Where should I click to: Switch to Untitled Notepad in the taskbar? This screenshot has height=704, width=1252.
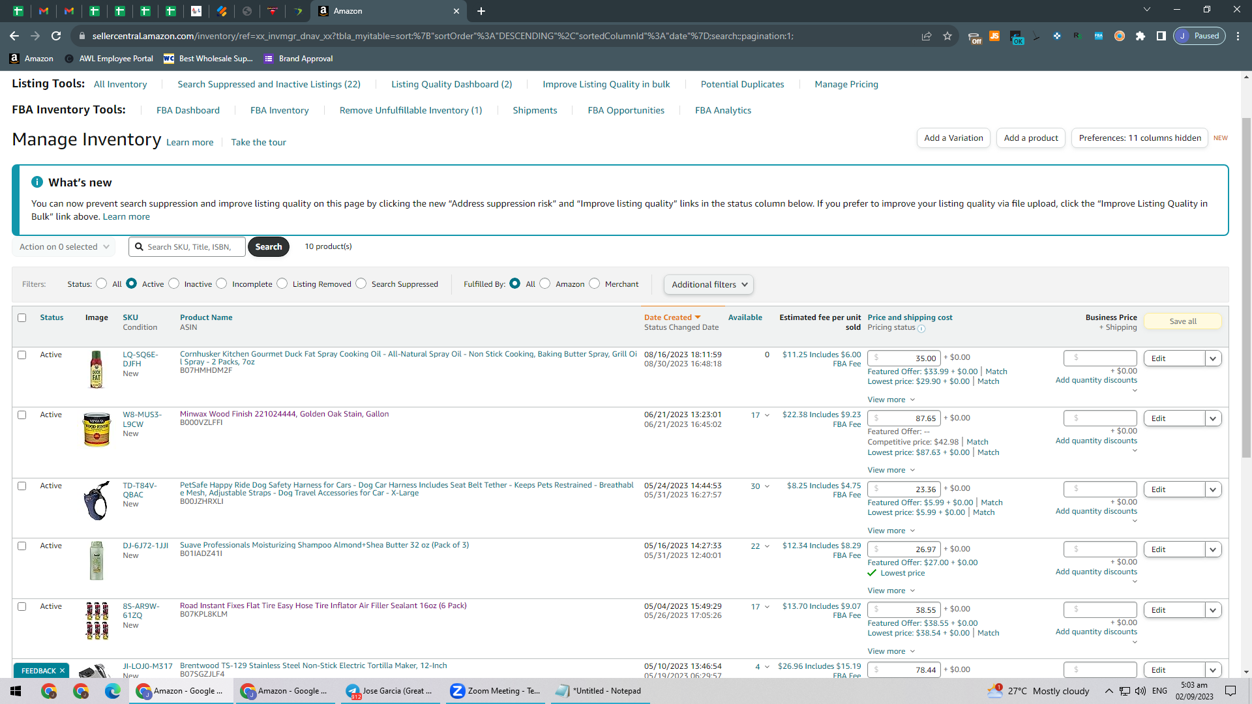599,691
